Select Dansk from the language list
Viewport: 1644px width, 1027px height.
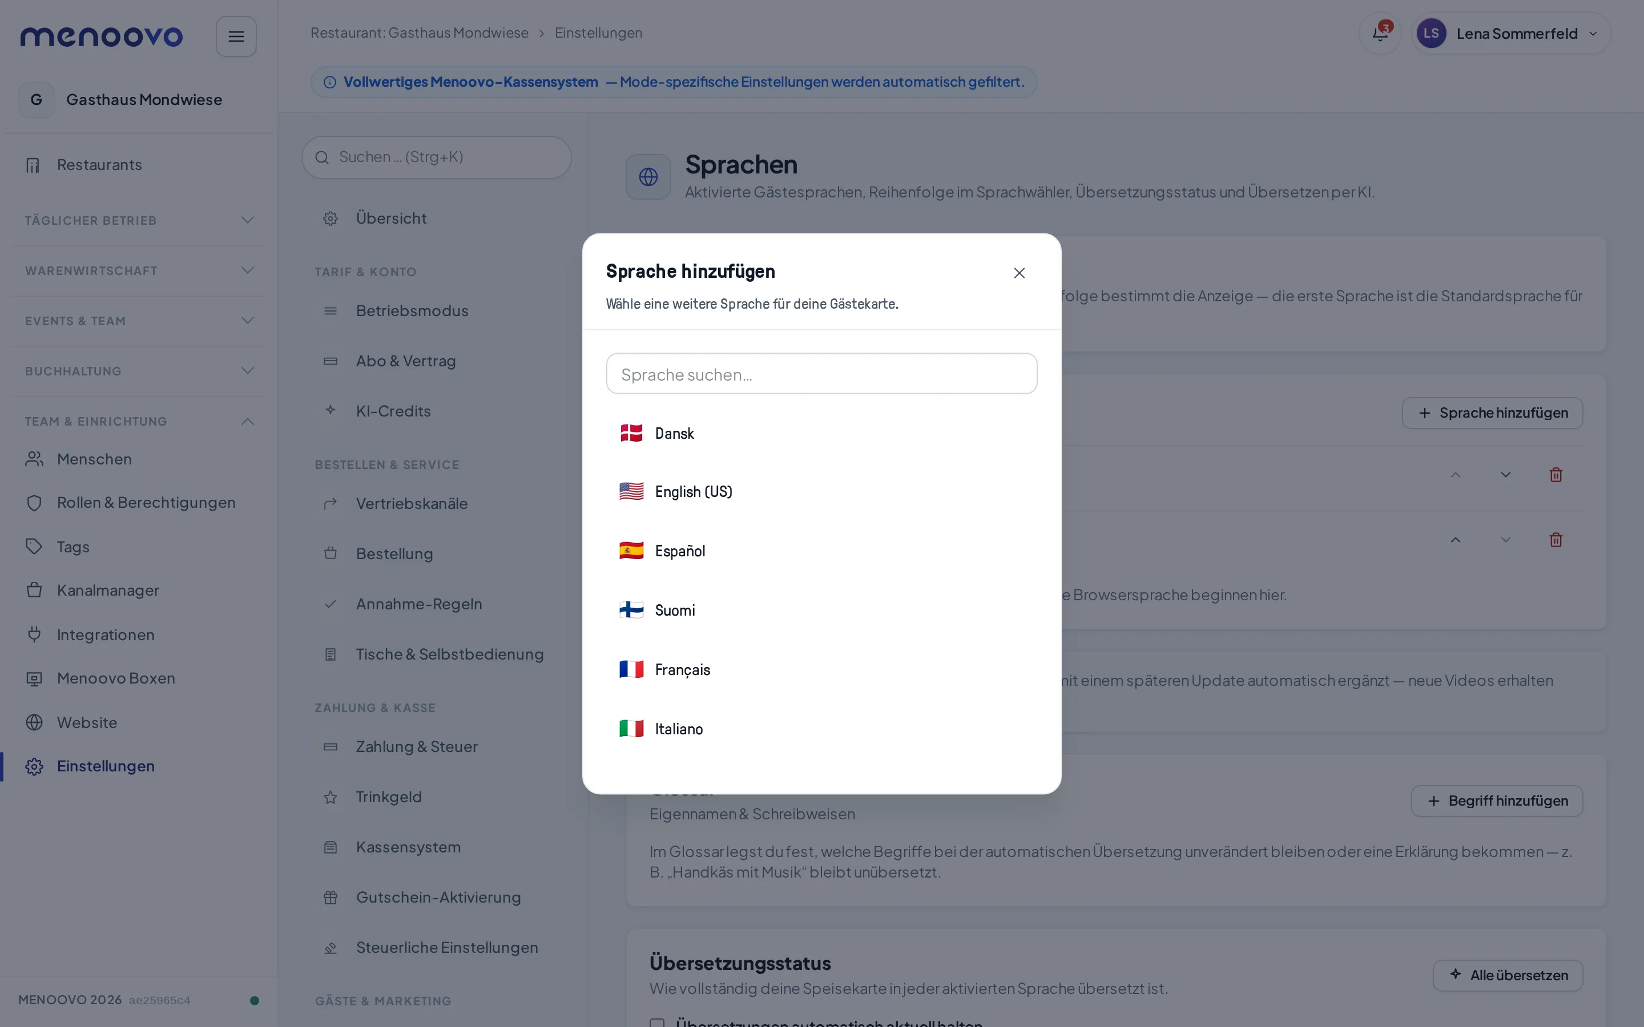(x=821, y=434)
